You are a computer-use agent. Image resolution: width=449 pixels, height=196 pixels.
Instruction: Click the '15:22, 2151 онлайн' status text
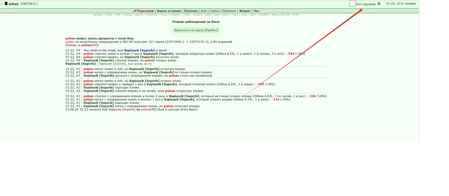(401, 3)
